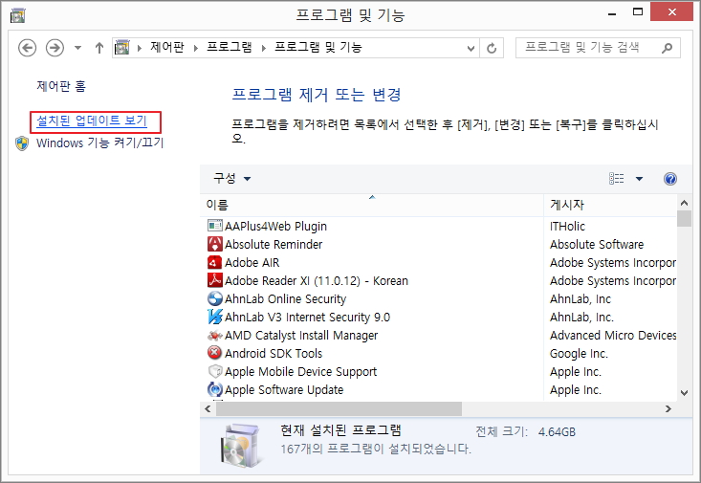
Task: Select 제어판 in the breadcrumb path
Action: point(167,47)
